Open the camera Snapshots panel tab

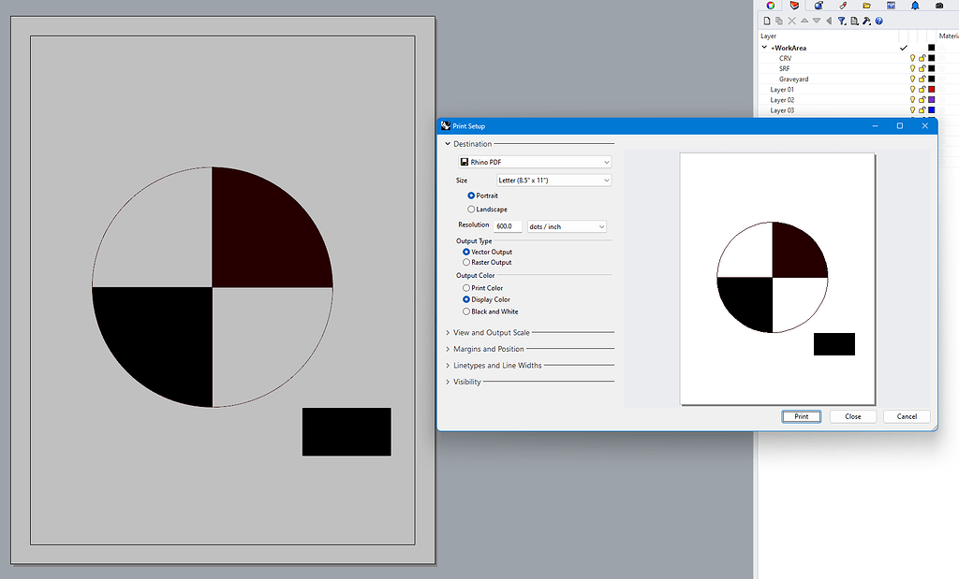(939, 6)
